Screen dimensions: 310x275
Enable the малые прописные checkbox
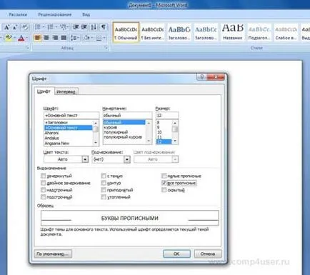tap(164, 176)
